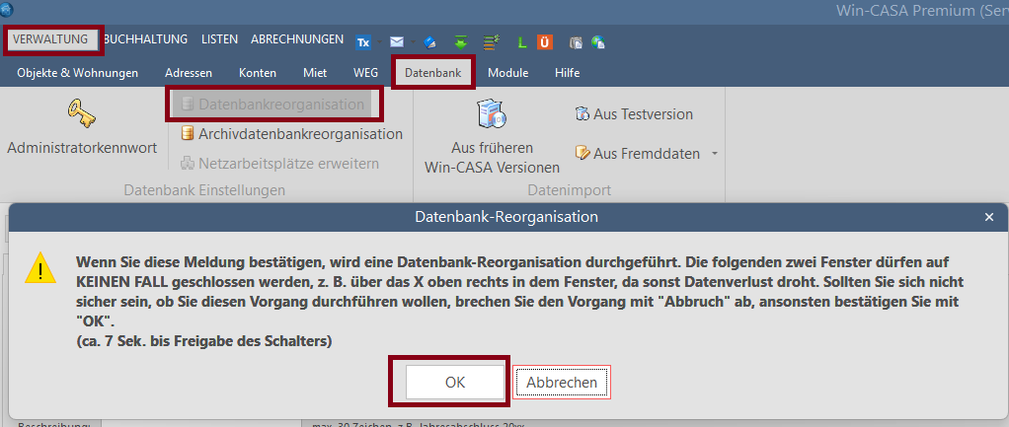Close the Datenbank-Reorganisation dialog
Image resolution: width=1009 pixels, height=427 pixels.
click(x=989, y=217)
